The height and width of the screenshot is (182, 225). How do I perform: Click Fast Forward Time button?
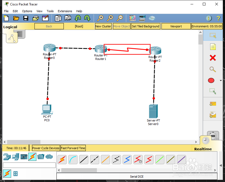tap(73, 148)
